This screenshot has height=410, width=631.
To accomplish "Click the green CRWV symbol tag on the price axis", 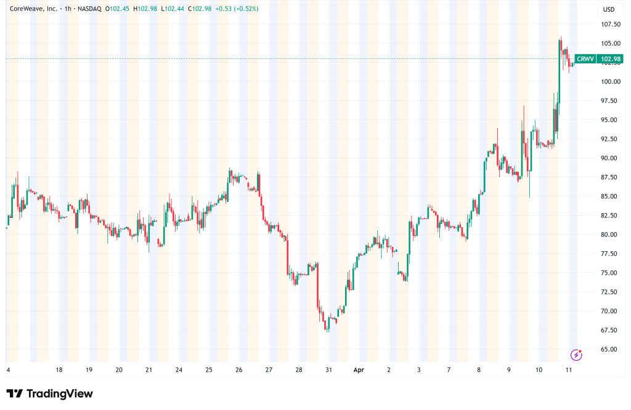I will [x=586, y=58].
